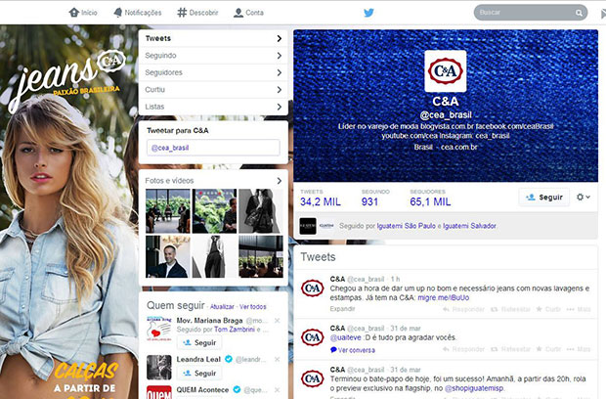This screenshot has width=606, height=399.
Task: Open Mais options on @uaiteve tweet
Action: tap(579, 349)
